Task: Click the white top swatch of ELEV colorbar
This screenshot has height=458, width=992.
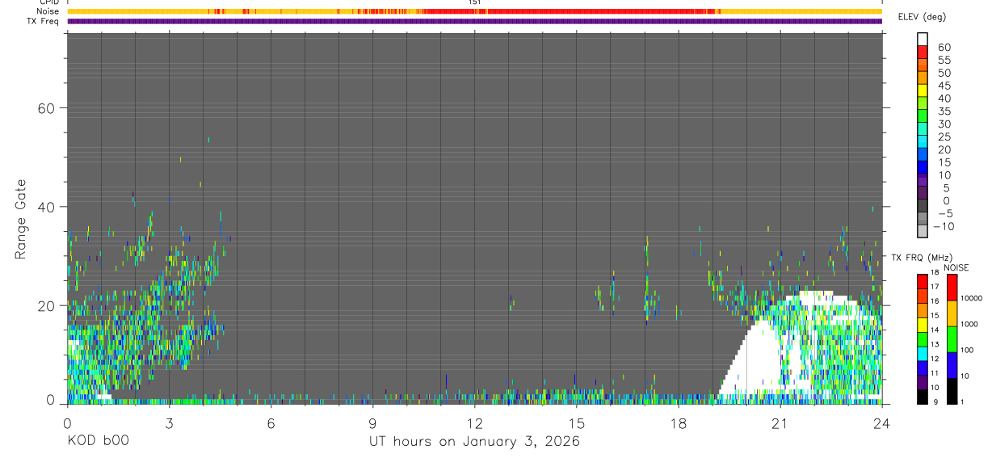Action: click(x=923, y=38)
